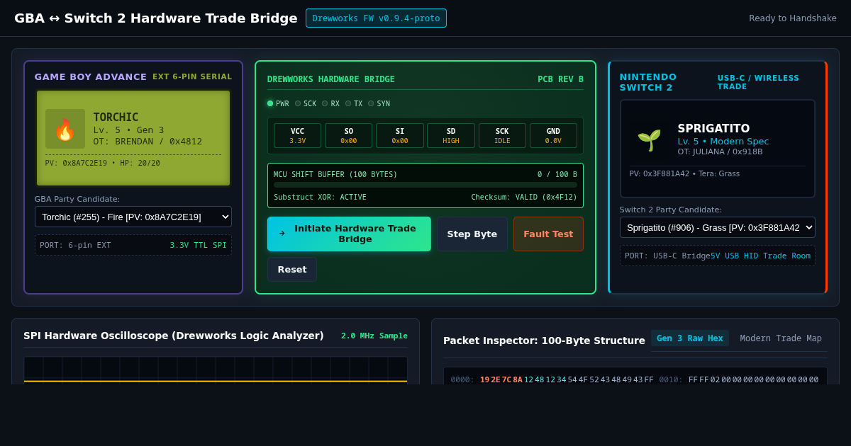Click the PORT: 6-pin EXT label

click(75, 245)
